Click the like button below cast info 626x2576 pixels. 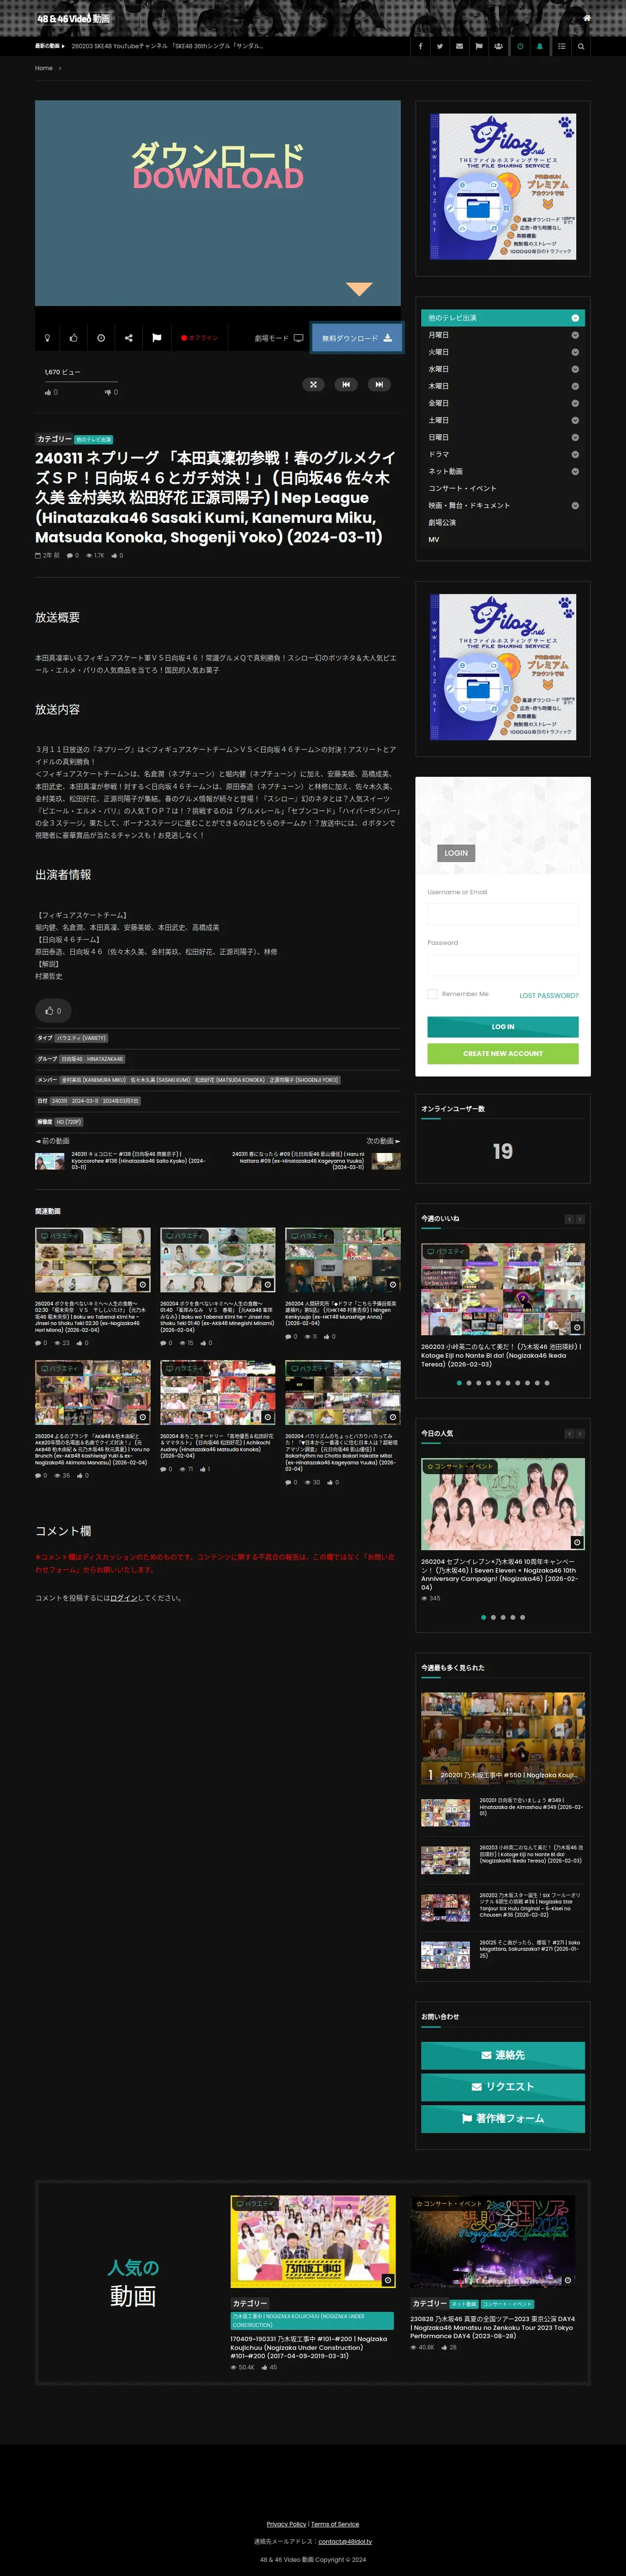click(x=53, y=1010)
